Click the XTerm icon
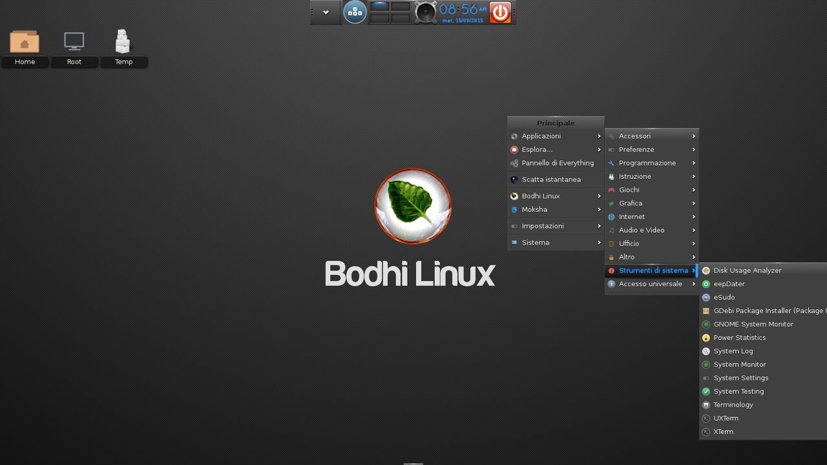The image size is (827, 465). coord(706,432)
